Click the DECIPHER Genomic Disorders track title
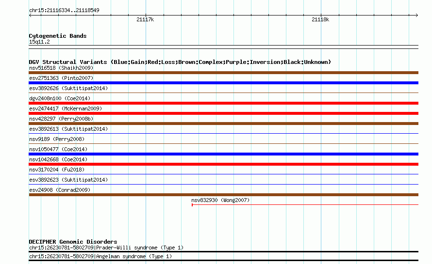 click(x=73, y=242)
